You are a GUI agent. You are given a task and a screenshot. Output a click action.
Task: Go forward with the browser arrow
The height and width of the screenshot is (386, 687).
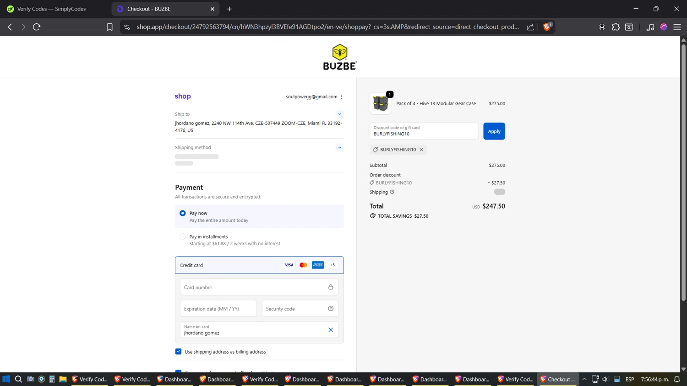pyautogui.click(x=23, y=27)
